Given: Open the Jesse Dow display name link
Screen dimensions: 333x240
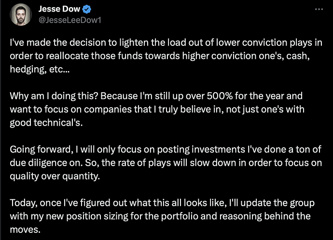Looking at the screenshot, I should [59, 9].
